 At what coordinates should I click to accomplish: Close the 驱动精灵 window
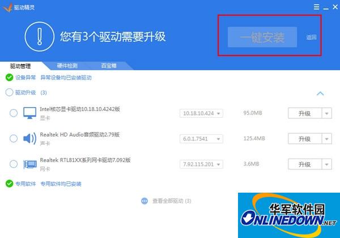335,7
